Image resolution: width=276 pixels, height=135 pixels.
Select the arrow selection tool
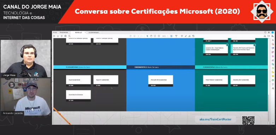147,36
